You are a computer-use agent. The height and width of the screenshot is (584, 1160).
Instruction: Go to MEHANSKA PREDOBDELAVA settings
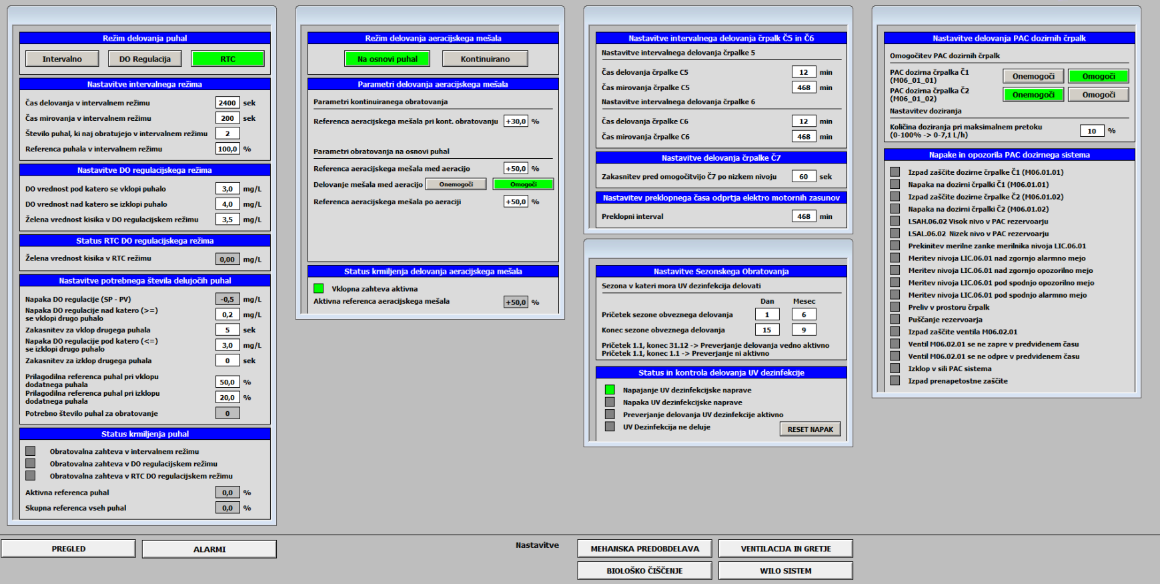(x=644, y=549)
